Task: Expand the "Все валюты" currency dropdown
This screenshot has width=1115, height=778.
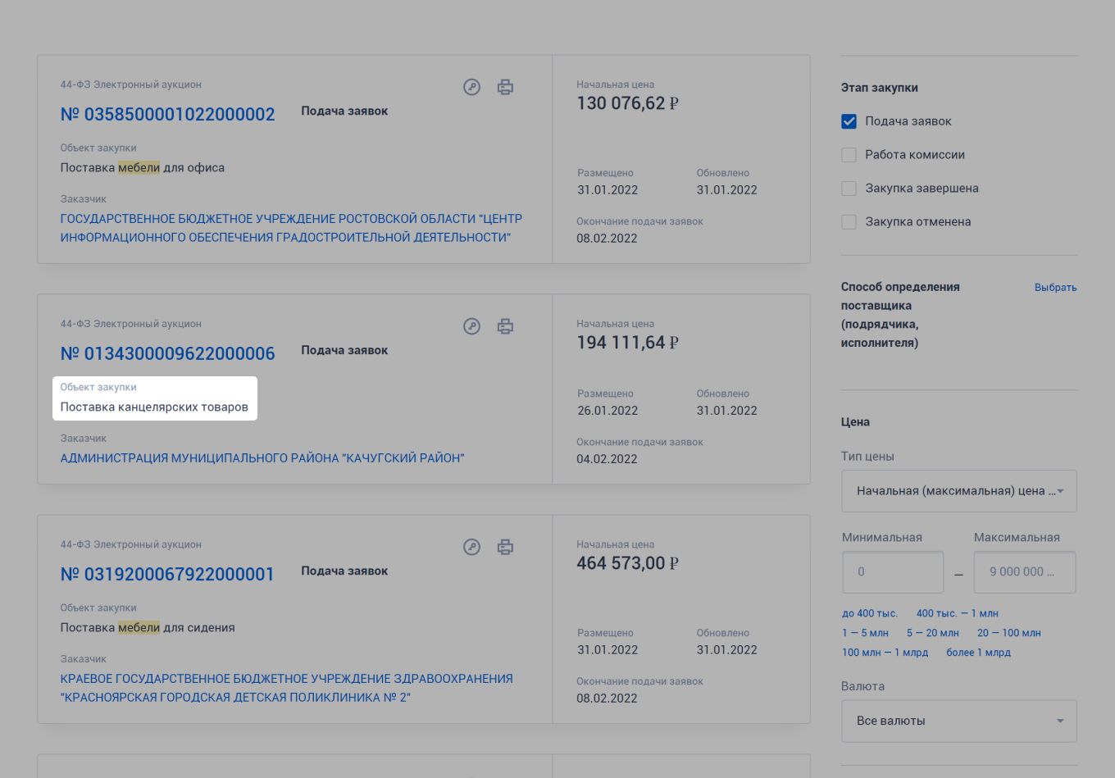Action: 958,721
